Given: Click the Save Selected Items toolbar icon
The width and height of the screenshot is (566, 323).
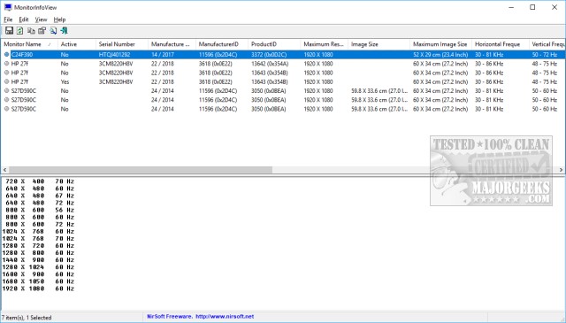Looking at the screenshot, I should (x=9, y=31).
